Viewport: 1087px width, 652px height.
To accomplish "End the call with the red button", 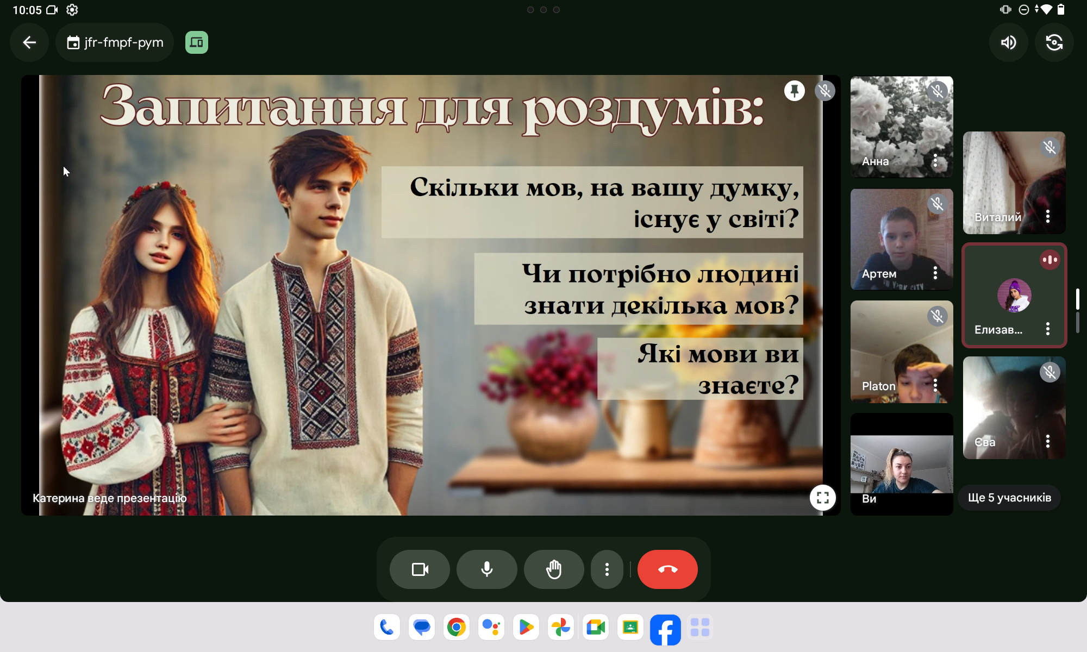I will coord(667,569).
